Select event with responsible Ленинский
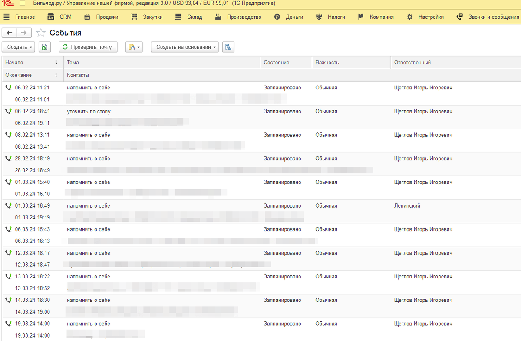The width and height of the screenshot is (521, 341). [x=406, y=206]
